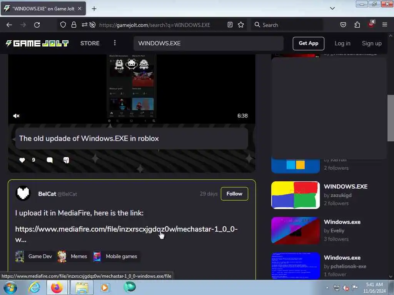Open the STORE menu item

pyautogui.click(x=90, y=43)
